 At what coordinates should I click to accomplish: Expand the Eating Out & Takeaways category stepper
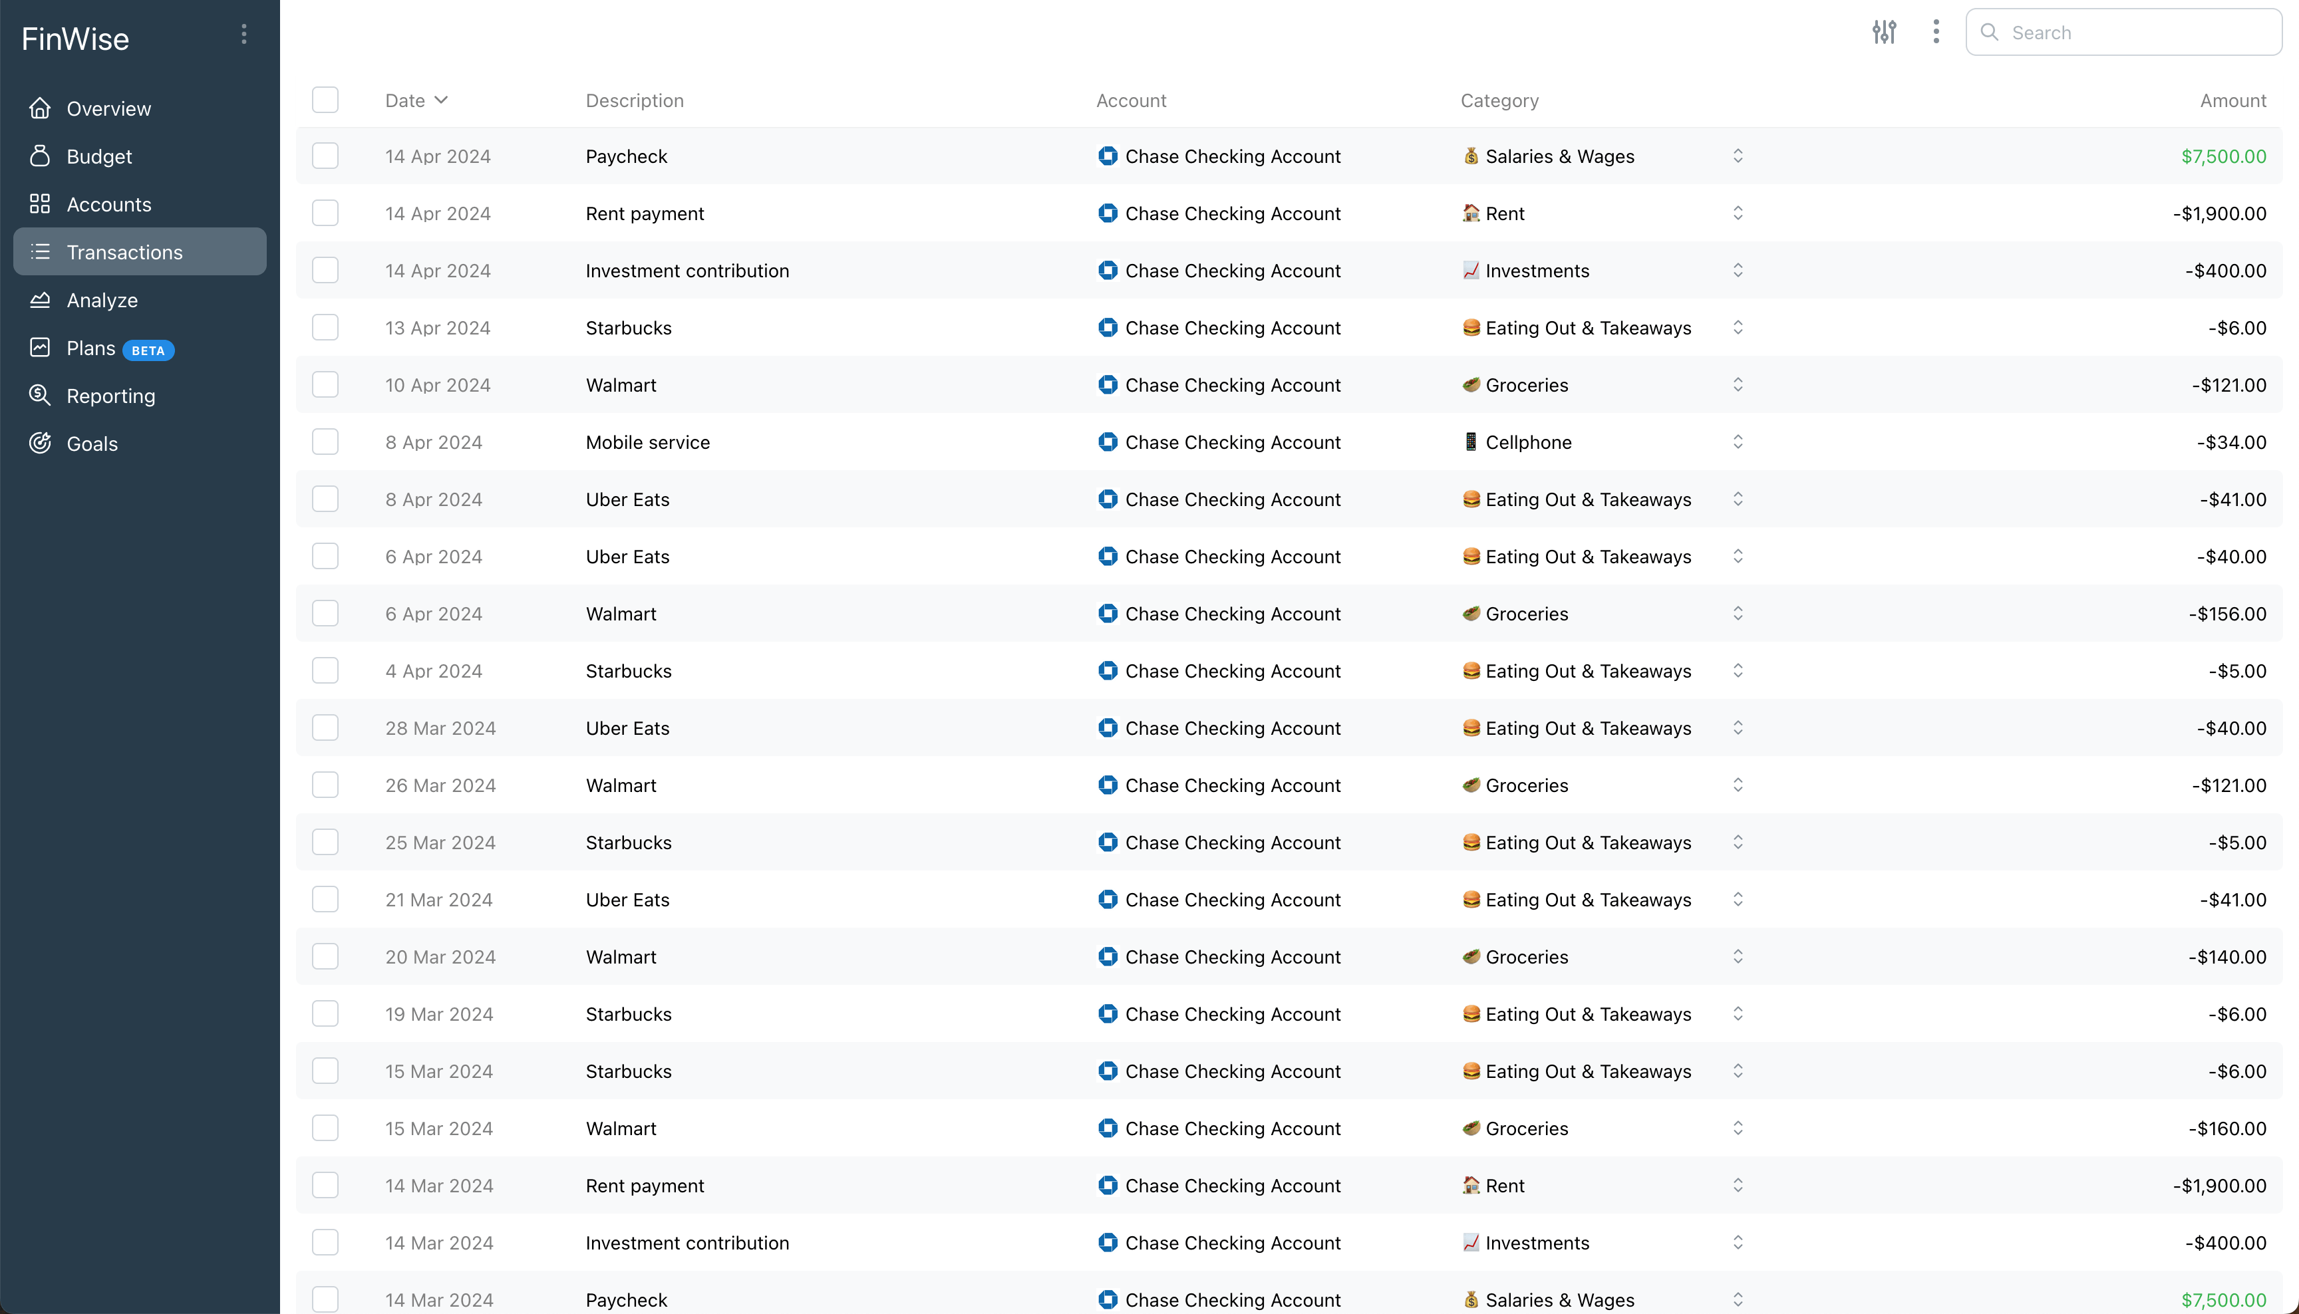(1737, 327)
